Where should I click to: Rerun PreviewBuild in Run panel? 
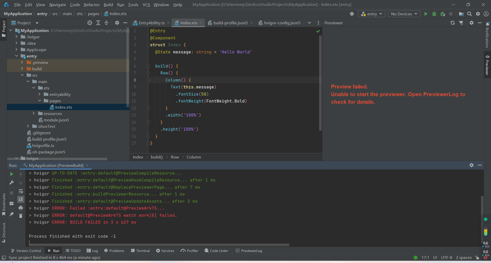tap(12, 174)
